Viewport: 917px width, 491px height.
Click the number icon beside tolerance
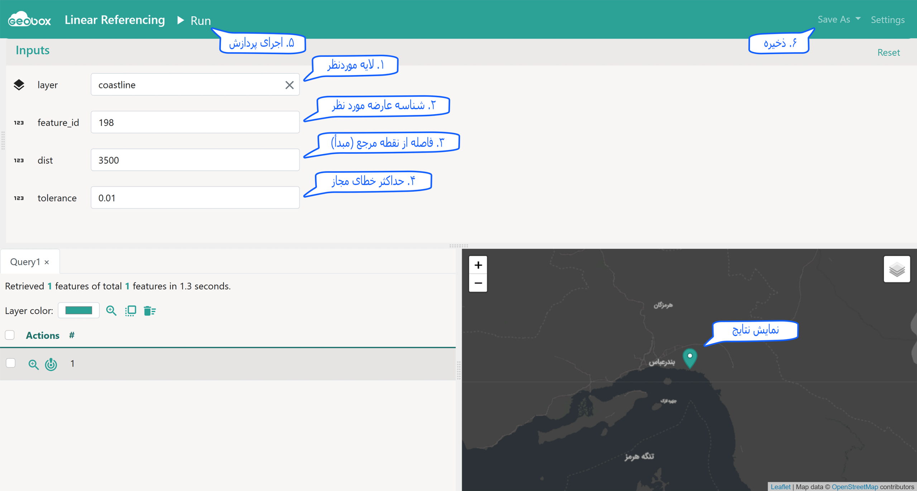[x=19, y=198]
